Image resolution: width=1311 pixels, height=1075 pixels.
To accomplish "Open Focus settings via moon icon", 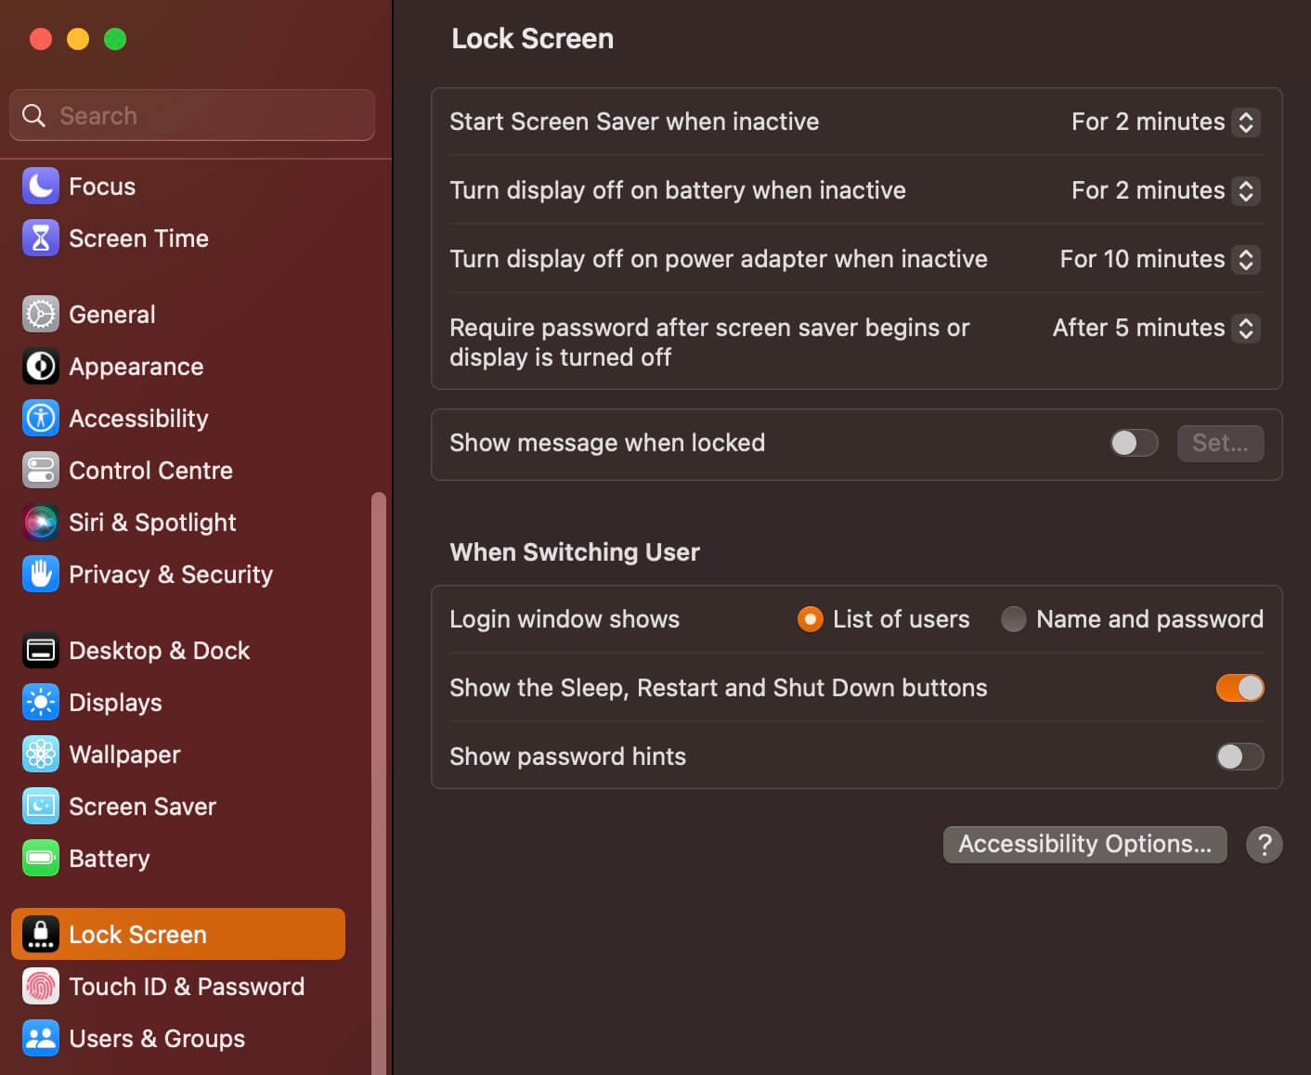I will (40, 186).
